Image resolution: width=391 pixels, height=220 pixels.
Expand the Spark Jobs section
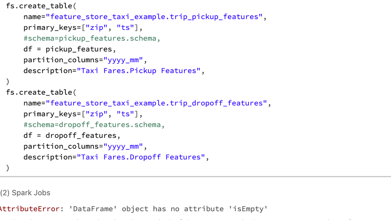click(x=25, y=193)
